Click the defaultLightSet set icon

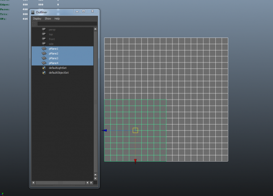44,68
